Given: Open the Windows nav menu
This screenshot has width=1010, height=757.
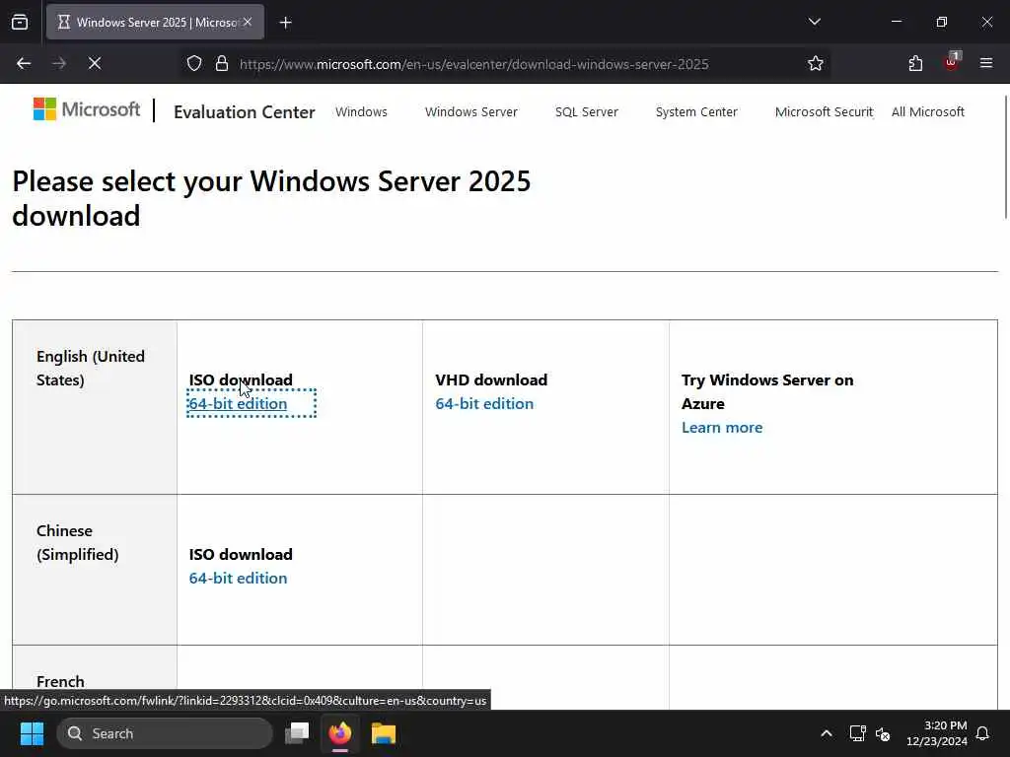Looking at the screenshot, I should coord(361,112).
